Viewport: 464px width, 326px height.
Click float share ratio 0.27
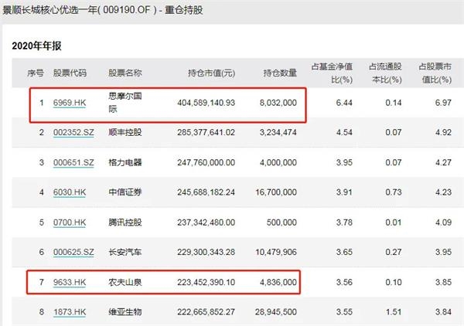[x=394, y=252]
